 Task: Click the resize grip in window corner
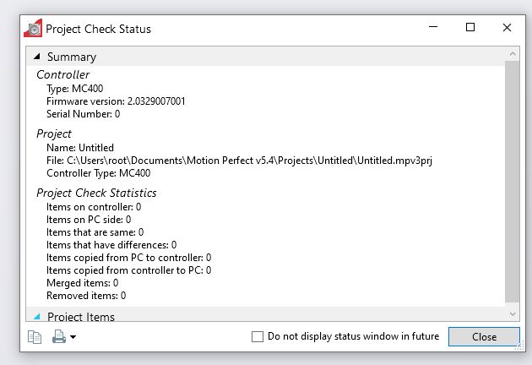point(519,346)
